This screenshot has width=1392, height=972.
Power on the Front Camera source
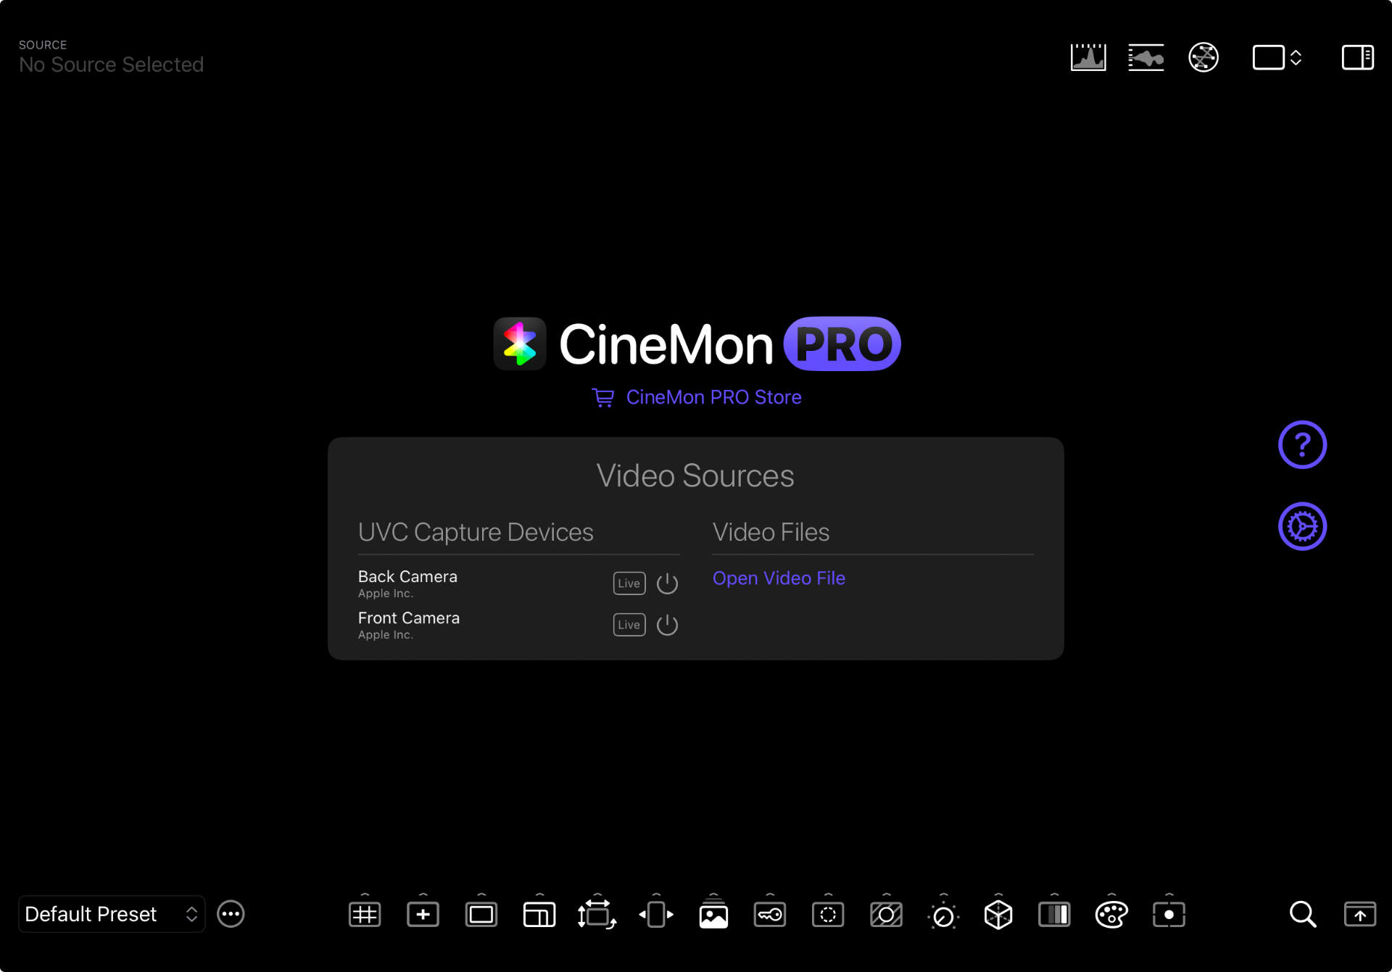(x=667, y=625)
